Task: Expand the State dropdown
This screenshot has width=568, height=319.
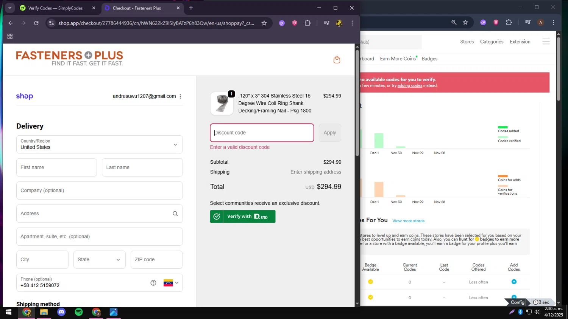Action: 99,260
